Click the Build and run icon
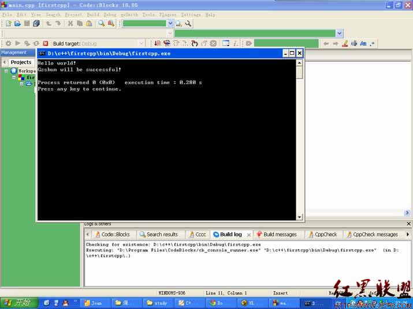The width and height of the screenshot is (413, 309). point(27,43)
